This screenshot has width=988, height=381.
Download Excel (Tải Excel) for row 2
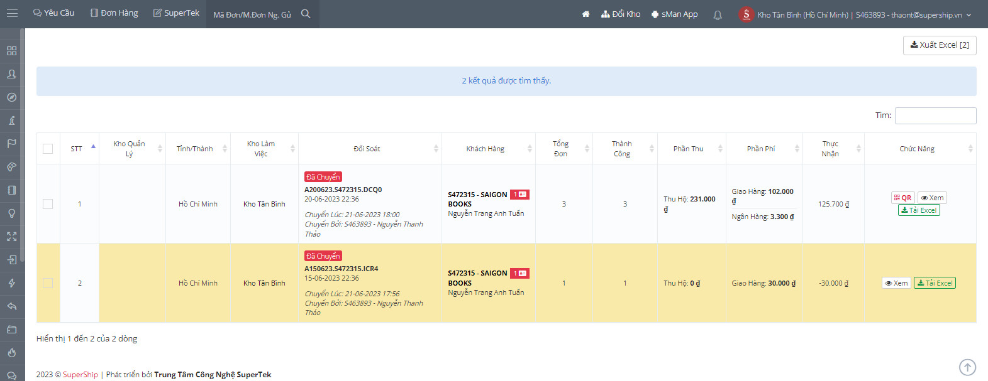coord(935,283)
